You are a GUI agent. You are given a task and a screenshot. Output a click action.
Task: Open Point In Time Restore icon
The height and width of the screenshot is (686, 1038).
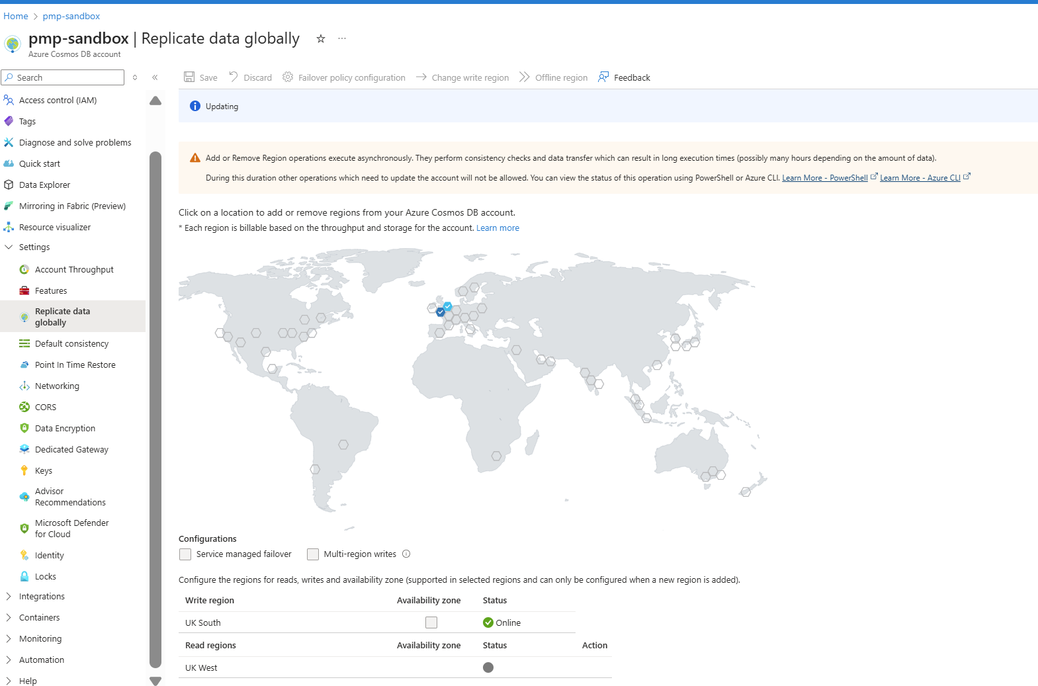tap(24, 364)
